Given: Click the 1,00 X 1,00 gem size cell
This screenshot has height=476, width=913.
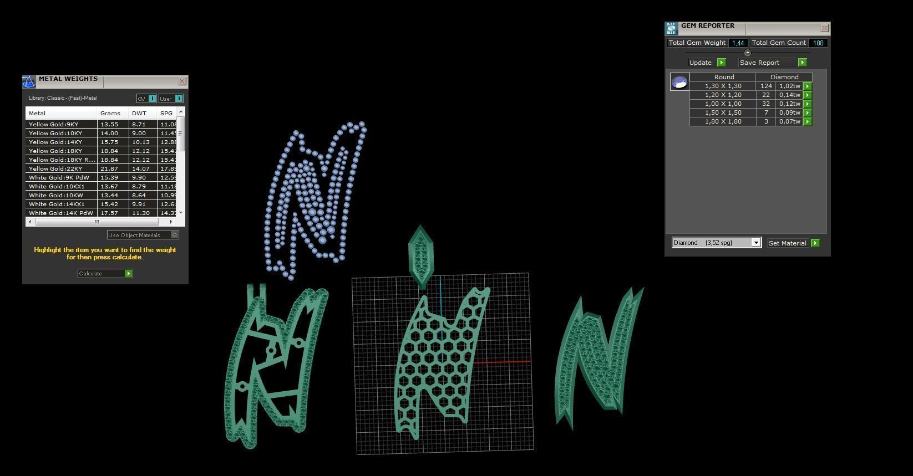Looking at the screenshot, I should (723, 104).
